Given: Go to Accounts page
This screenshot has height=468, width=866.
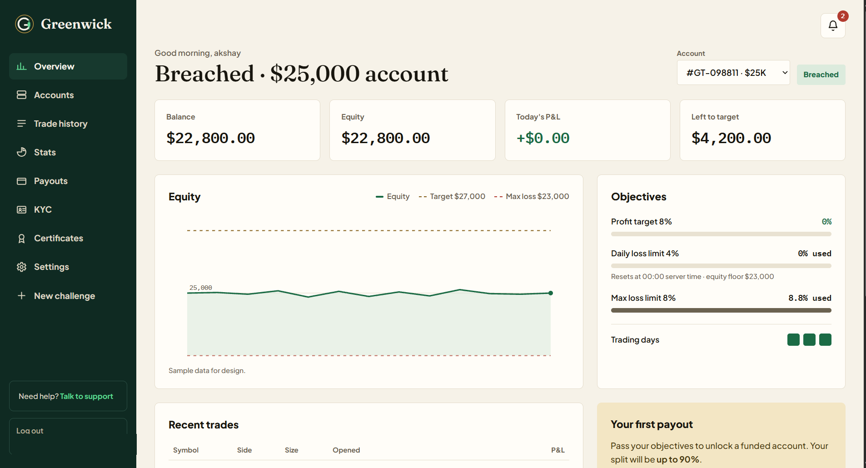Looking at the screenshot, I should point(68,95).
